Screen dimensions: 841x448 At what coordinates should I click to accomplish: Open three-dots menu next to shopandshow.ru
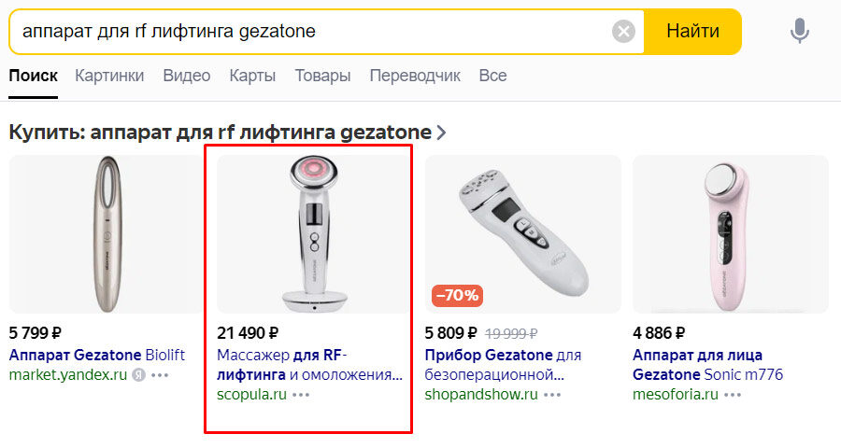[552, 395]
